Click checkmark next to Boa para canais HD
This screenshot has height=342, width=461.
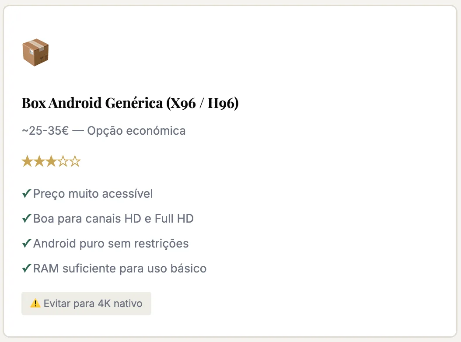(26, 219)
